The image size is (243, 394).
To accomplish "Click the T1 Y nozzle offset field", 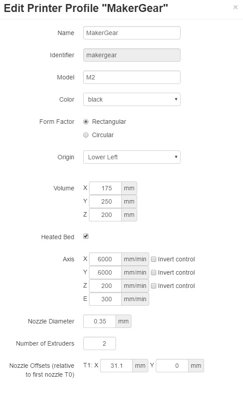I will (172, 366).
